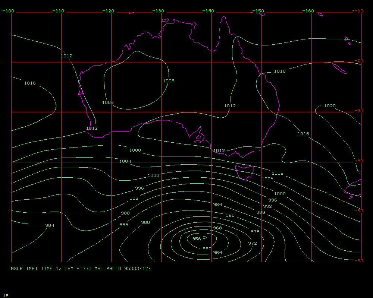Click the -140 longitude label
The image size is (373, 298).
click(208, 11)
